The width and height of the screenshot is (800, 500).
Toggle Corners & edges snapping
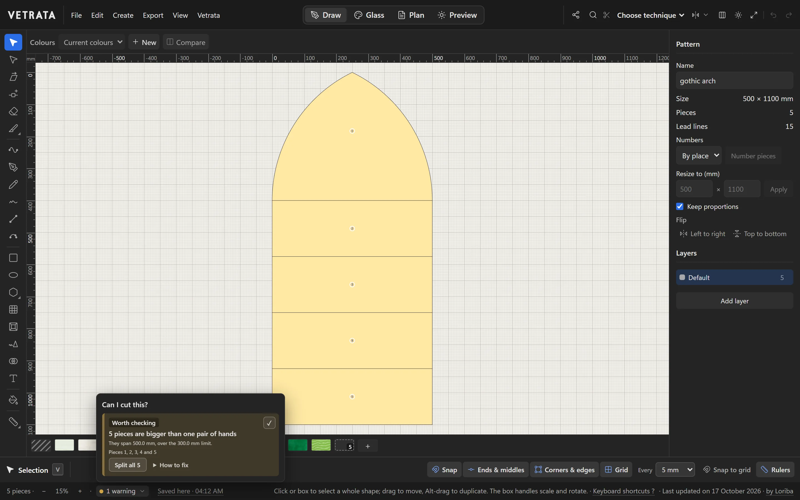point(565,469)
